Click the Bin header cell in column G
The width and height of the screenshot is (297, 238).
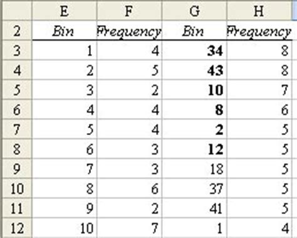[194, 31]
